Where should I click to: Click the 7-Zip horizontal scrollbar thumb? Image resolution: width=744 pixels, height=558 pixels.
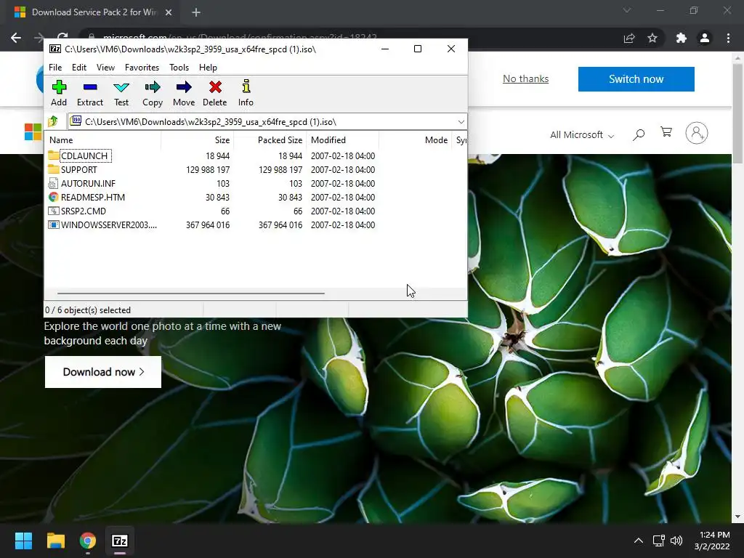pos(191,294)
